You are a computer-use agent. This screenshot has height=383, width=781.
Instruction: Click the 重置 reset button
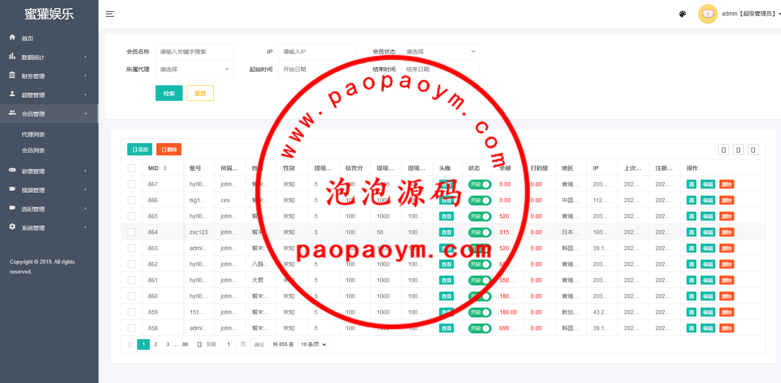coord(200,93)
